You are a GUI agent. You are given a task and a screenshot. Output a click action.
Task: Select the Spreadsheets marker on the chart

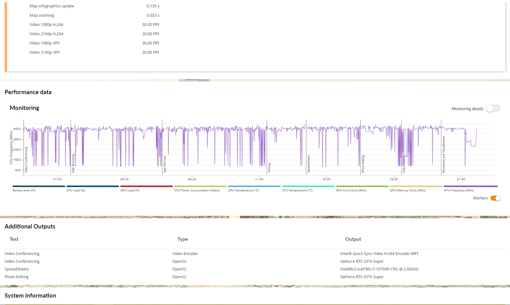309,164
